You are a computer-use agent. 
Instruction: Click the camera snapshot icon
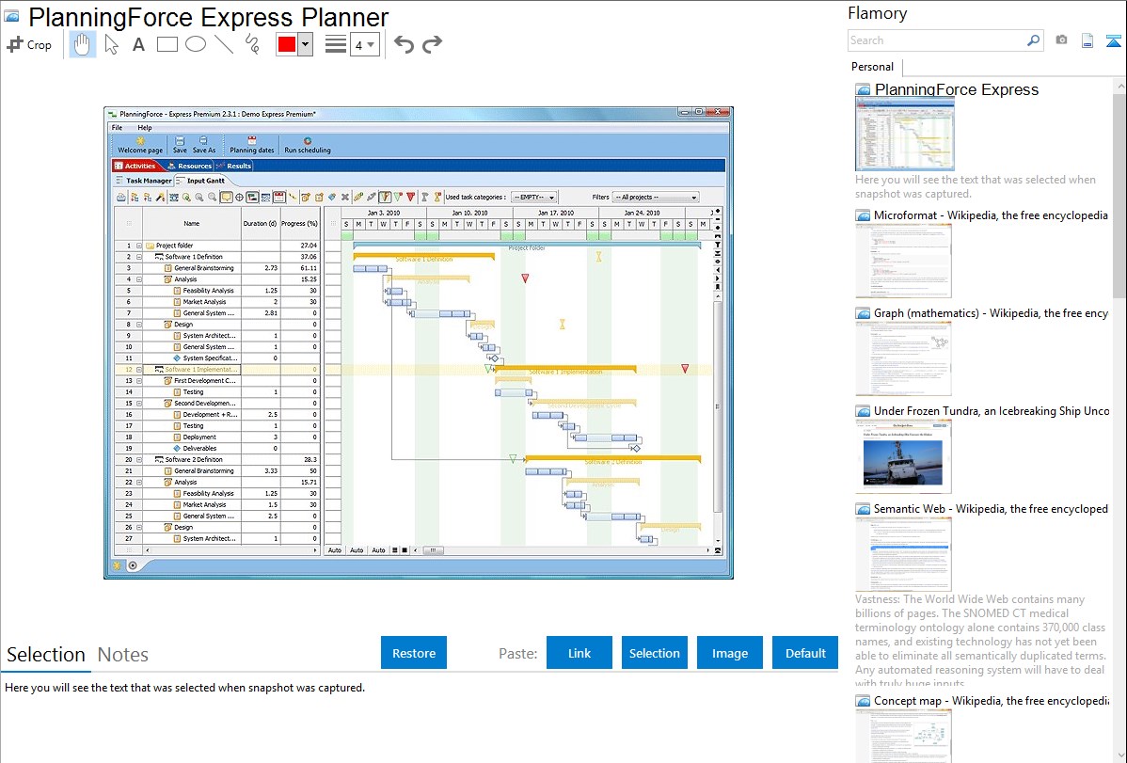(x=1061, y=40)
